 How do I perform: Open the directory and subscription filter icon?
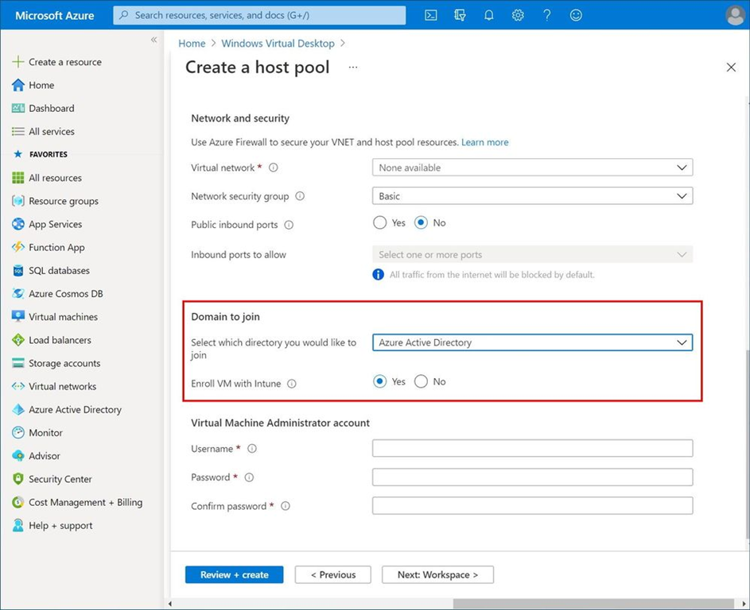(460, 15)
